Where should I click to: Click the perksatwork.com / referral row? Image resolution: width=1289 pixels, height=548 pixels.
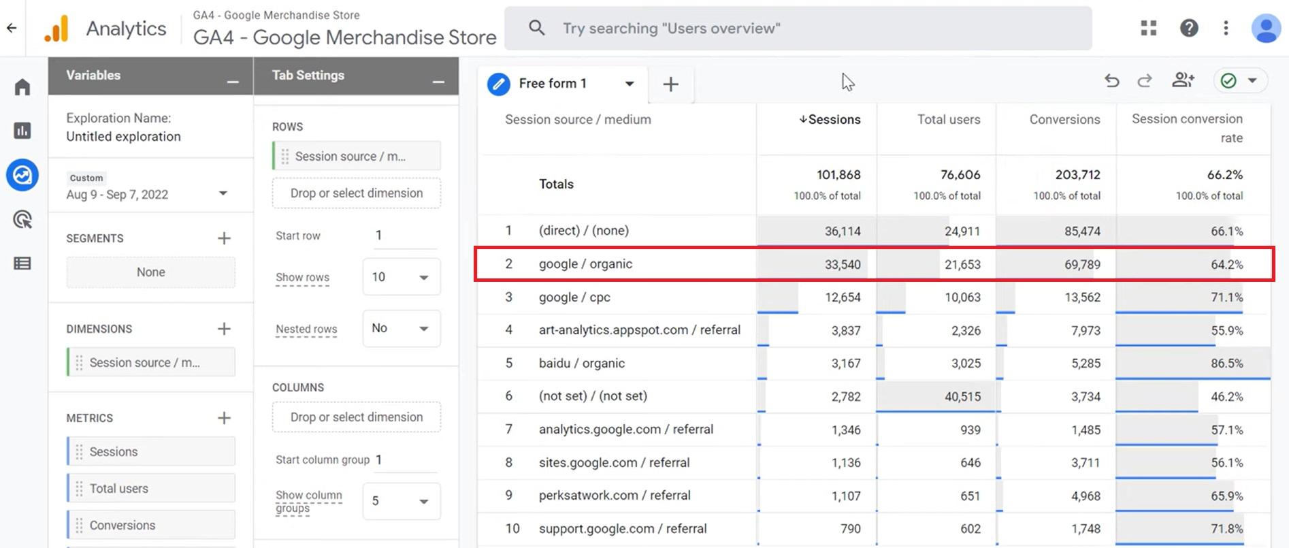coord(875,496)
